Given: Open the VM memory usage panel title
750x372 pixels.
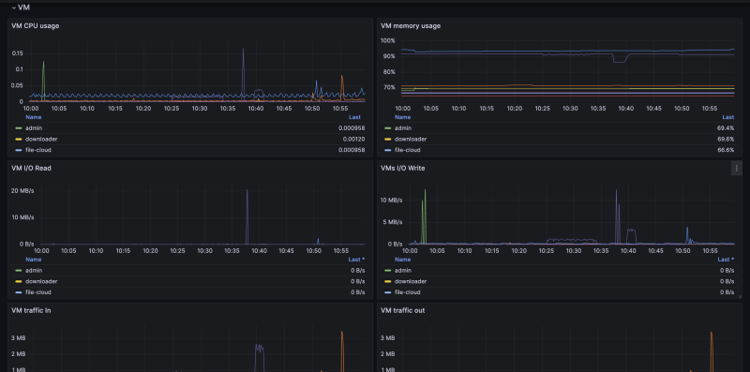Looking at the screenshot, I should click(x=411, y=26).
